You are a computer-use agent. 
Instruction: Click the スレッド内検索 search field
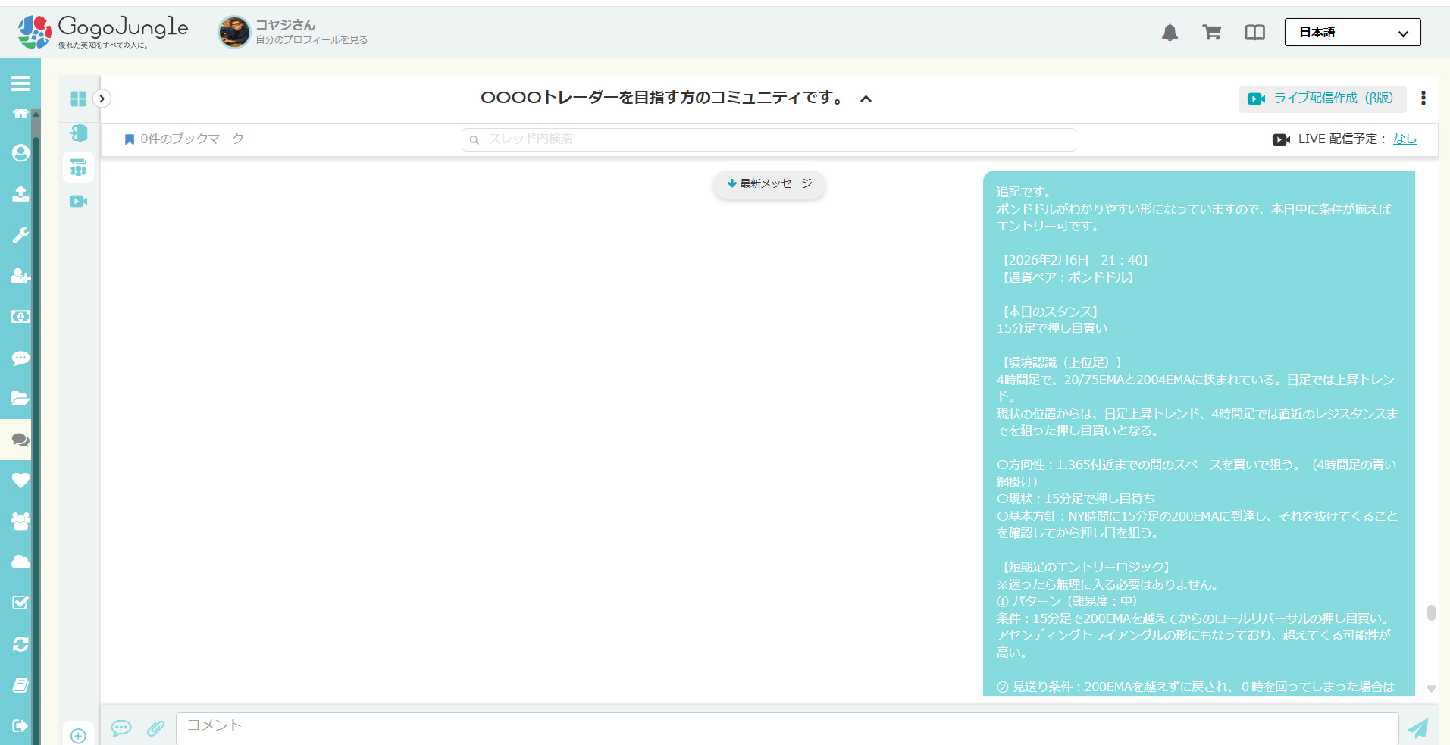tap(769, 139)
